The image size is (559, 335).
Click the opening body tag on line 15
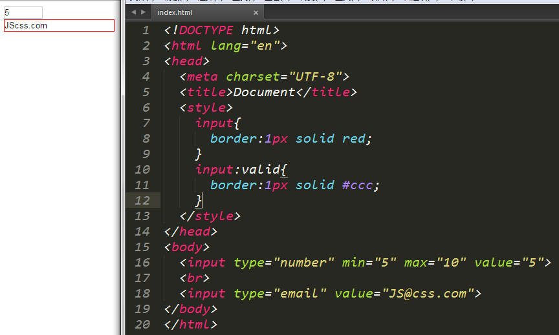point(187,247)
